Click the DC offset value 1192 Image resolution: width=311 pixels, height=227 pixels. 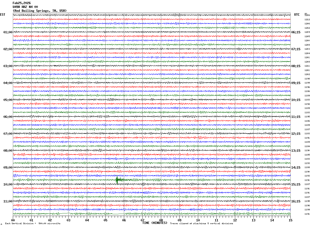coord(307,104)
